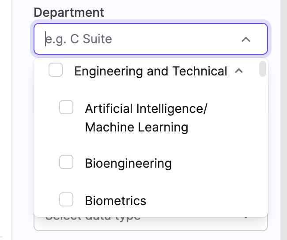The image size is (287, 240).
Task: Click the options list scrollbar thumb
Action: (262, 69)
